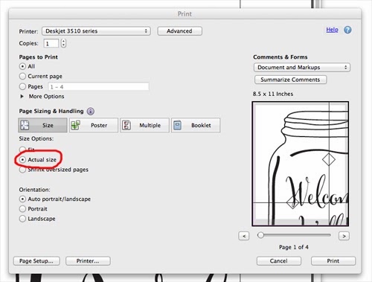372x282 pixels.
Task: Select the All pages radio button
Action: click(x=22, y=66)
